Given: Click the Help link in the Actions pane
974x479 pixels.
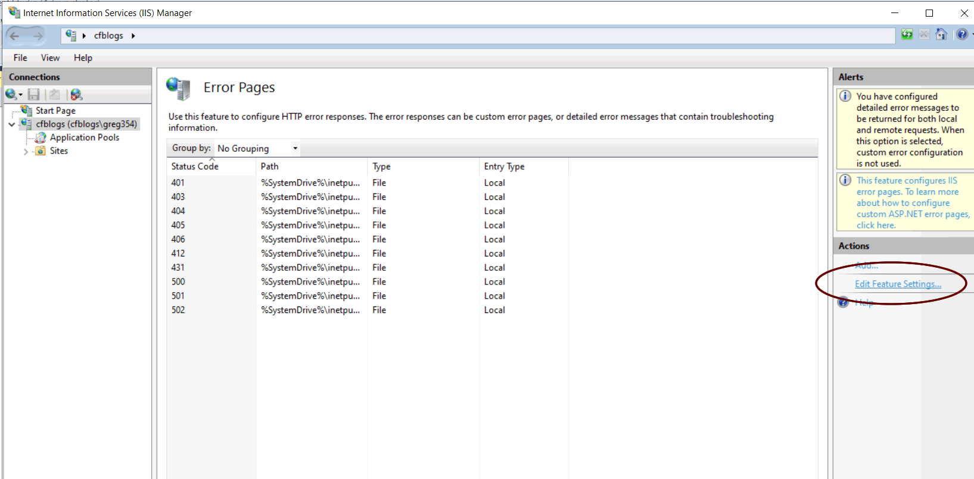Looking at the screenshot, I should click(x=864, y=302).
